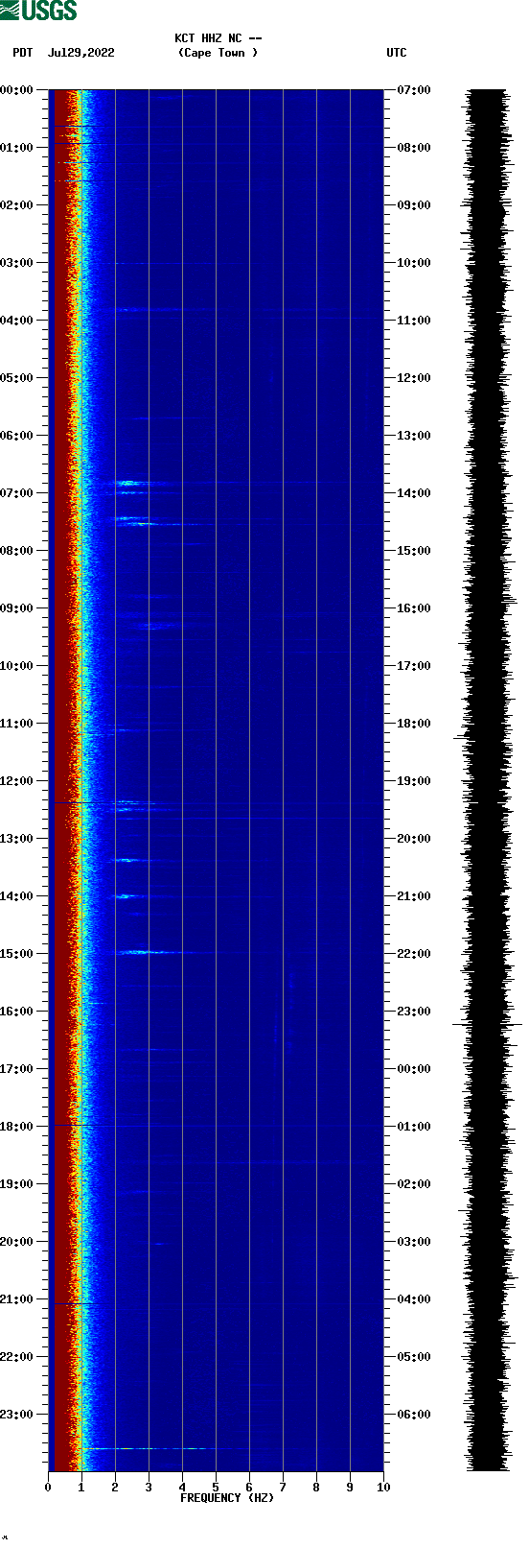Click the 15:00 PDT time label
Screen dimensions: 529x1548
(17, 954)
